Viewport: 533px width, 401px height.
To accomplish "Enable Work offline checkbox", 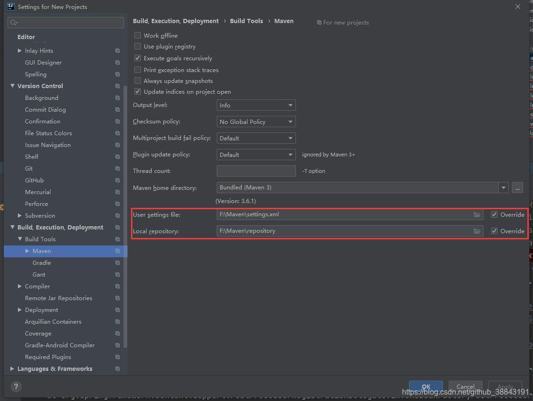I will (138, 35).
